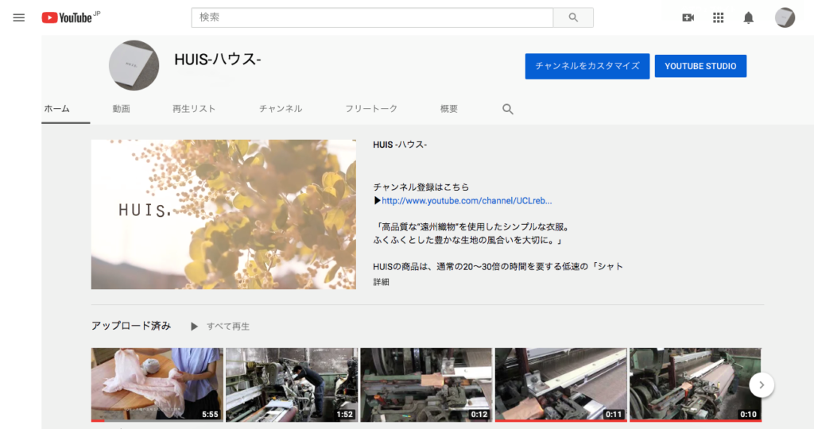Screen dimensions: 814x429
Task: Open the HUIS -ハウス- video title
Action: (400, 145)
